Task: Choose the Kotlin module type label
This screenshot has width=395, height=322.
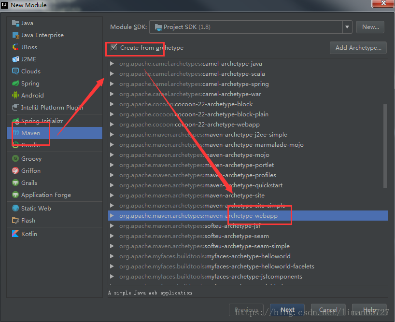Action: (29, 234)
